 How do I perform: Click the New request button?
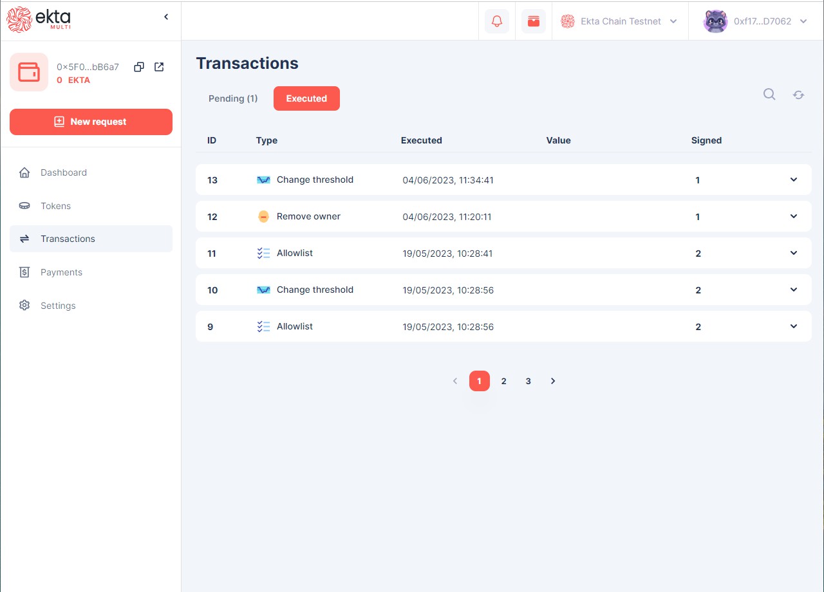coord(91,122)
